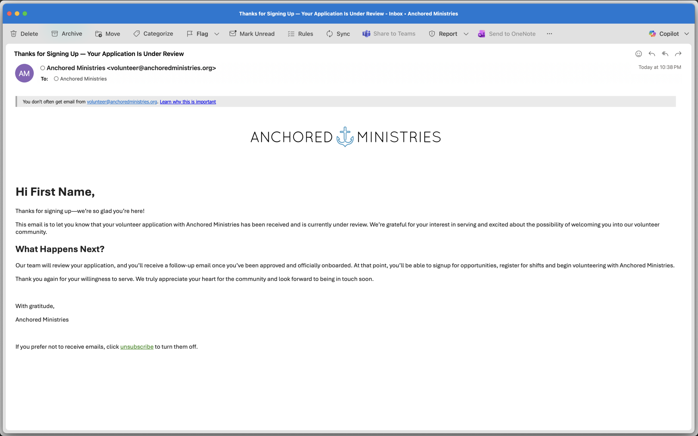Expand the Report dropdown arrow

coord(466,34)
